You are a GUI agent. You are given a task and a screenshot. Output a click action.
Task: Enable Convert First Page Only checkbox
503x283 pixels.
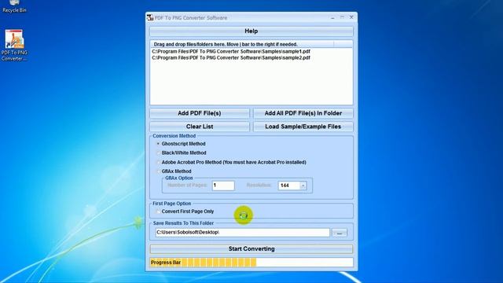(158, 211)
